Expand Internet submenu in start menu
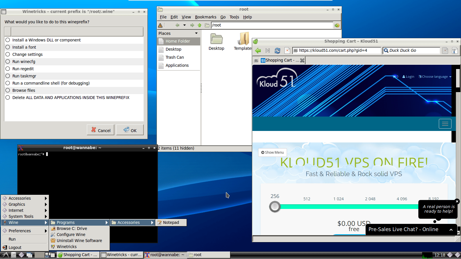 pos(25,210)
